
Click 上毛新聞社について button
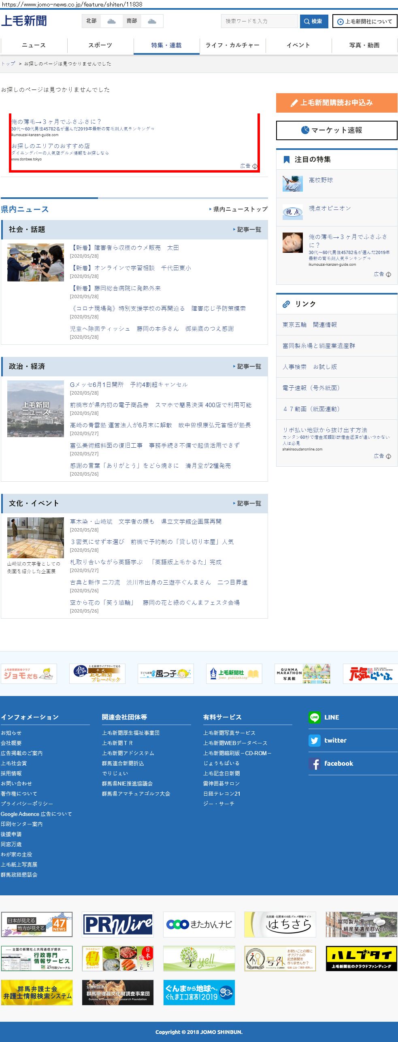pyautogui.click(x=364, y=21)
